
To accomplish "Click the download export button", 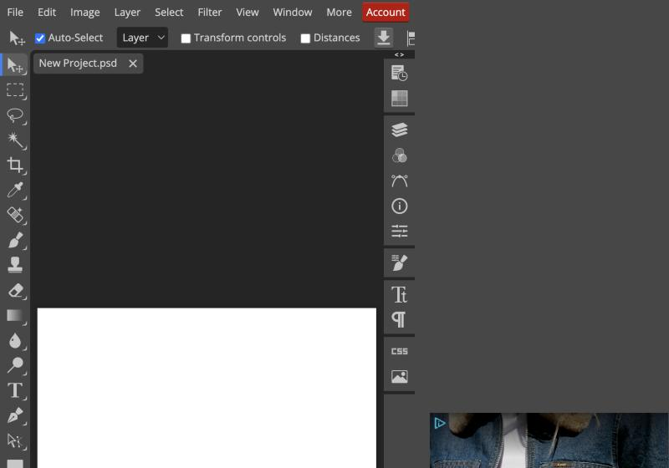I will click(384, 38).
